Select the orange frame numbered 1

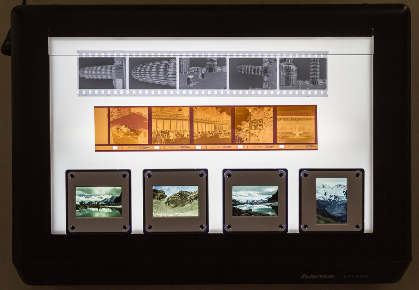pos(129,125)
